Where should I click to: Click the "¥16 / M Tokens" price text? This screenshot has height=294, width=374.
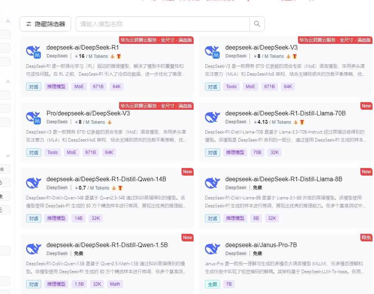coord(92,56)
